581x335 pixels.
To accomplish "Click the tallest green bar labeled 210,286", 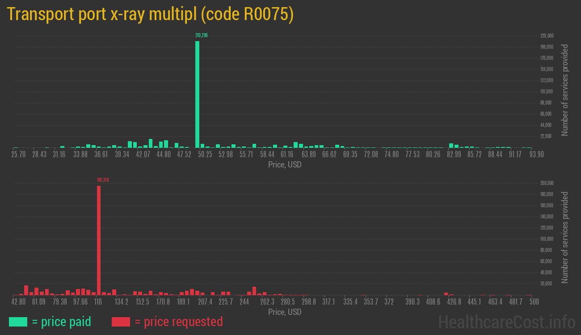I will (197, 94).
